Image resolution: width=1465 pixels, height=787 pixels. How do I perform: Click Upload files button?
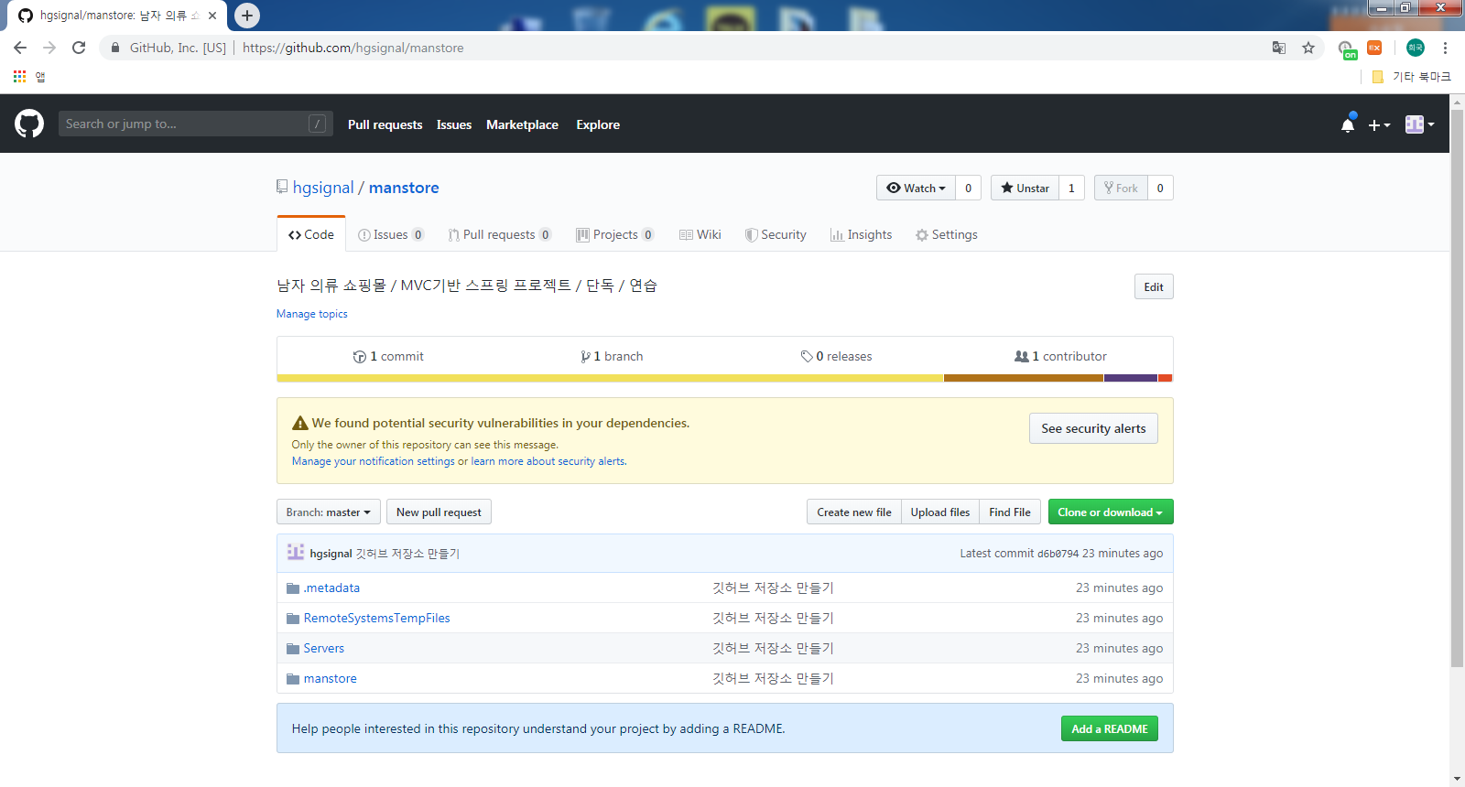[940, 512]
